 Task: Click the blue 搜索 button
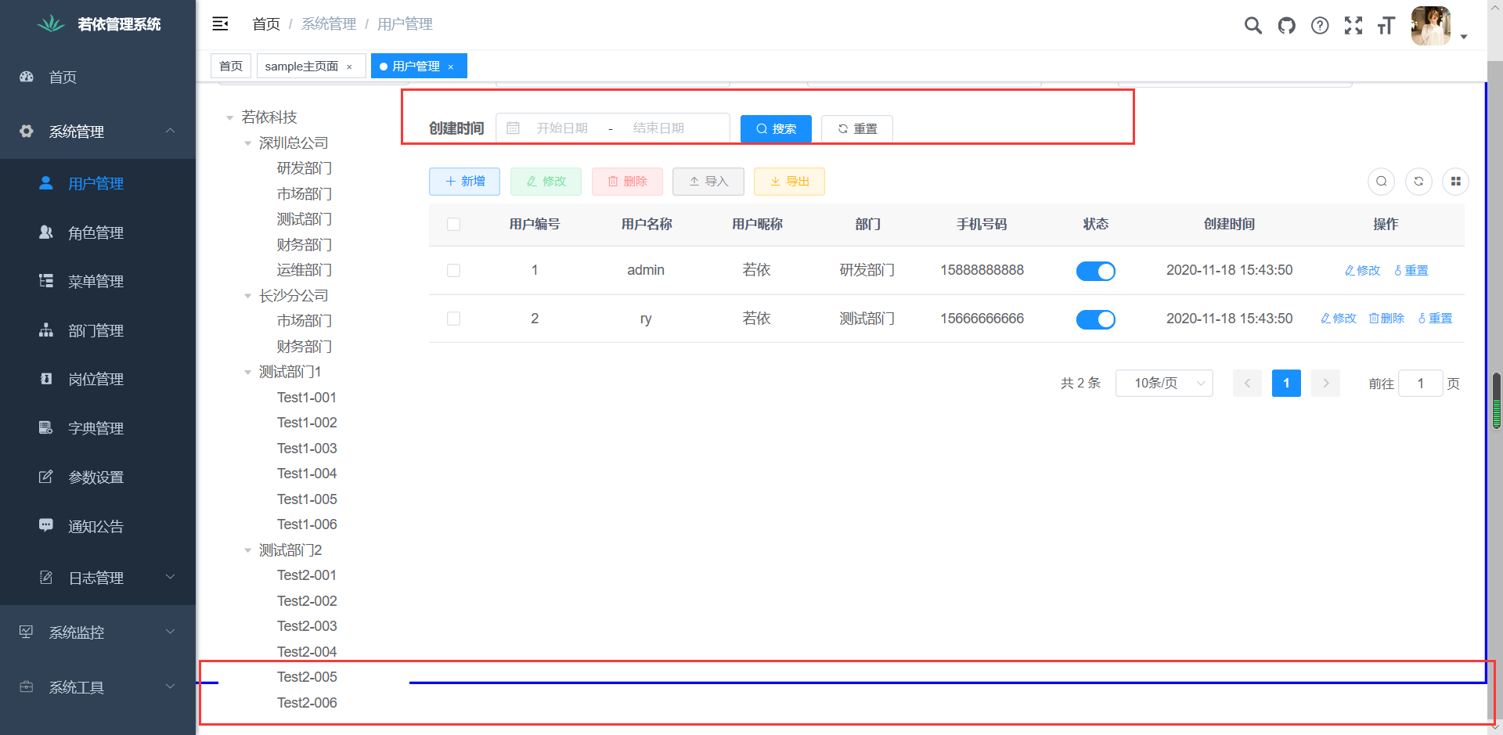click(776, 128)
